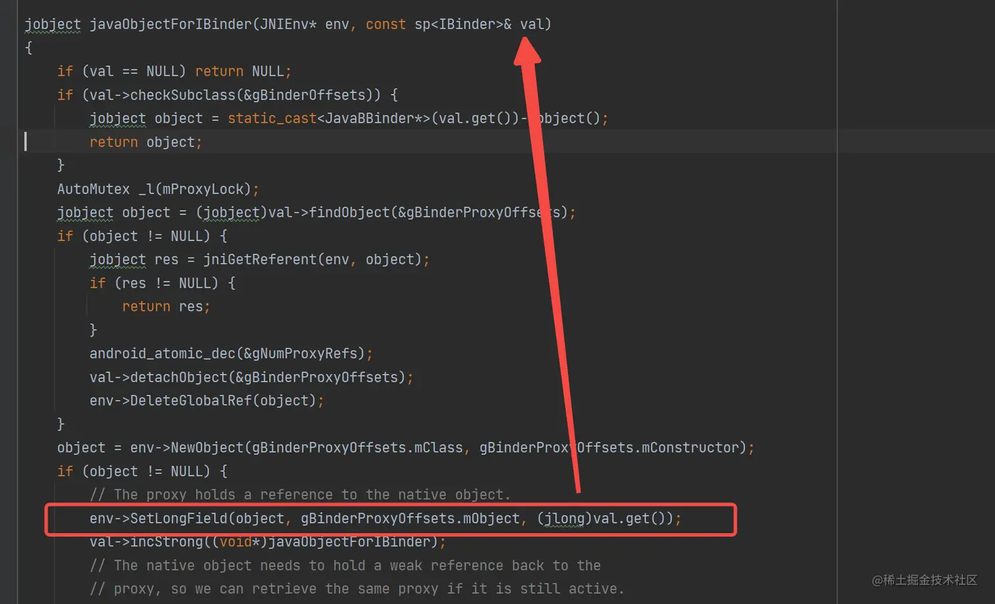Place the cursor on 'return object;' line
Image resolution: width=995 pixels, height=604 pixels.
(x=146, y=142)
